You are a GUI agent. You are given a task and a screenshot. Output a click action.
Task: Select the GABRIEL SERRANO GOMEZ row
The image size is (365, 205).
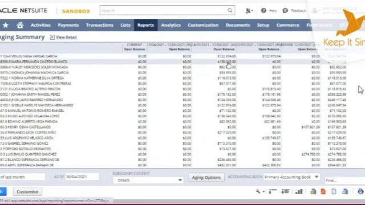173,143
